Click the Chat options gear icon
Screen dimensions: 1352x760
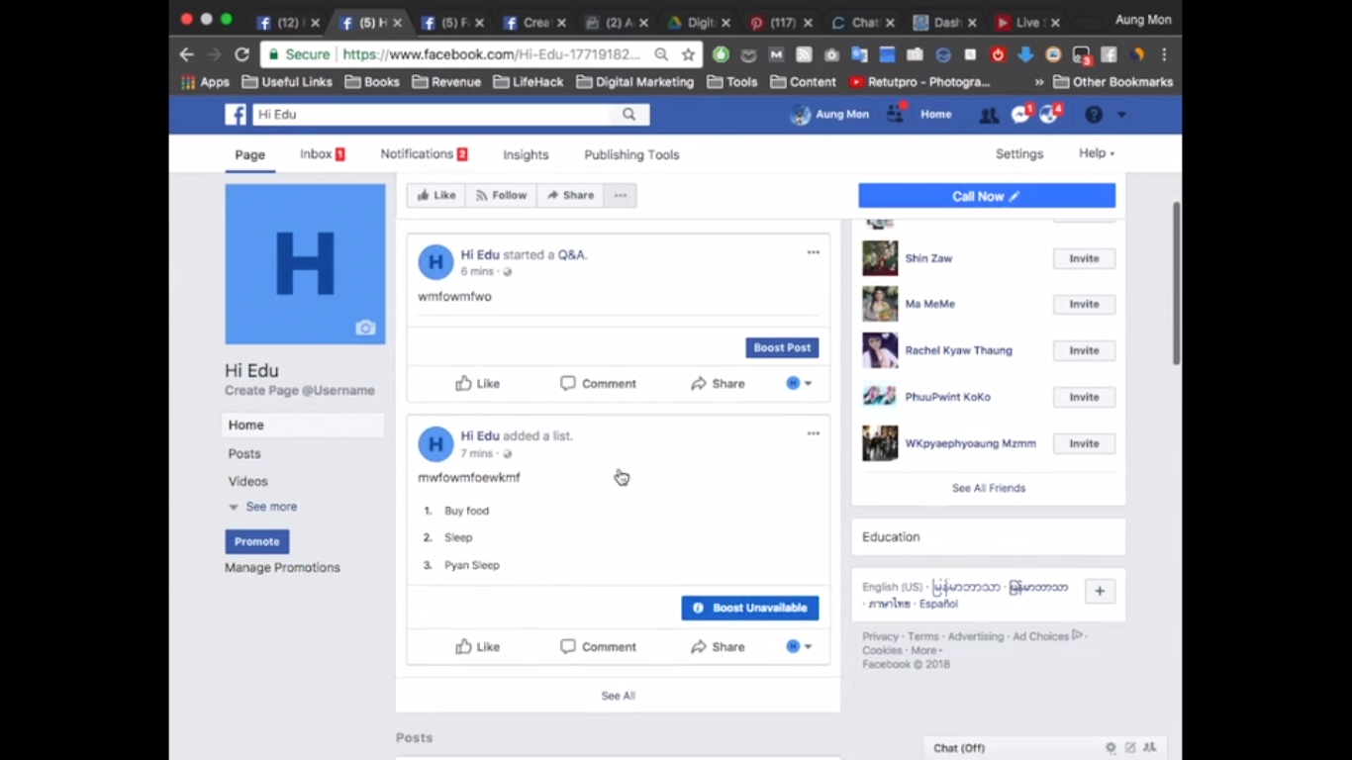1111,748
